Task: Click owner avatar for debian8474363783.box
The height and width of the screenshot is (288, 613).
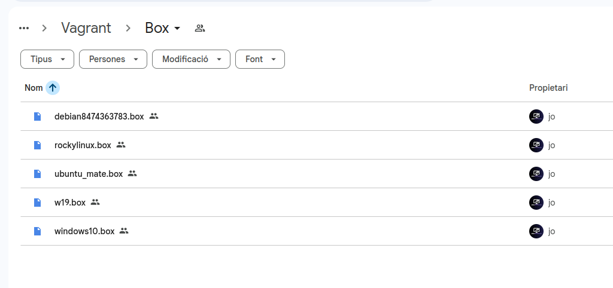Action: coord(536,117)
